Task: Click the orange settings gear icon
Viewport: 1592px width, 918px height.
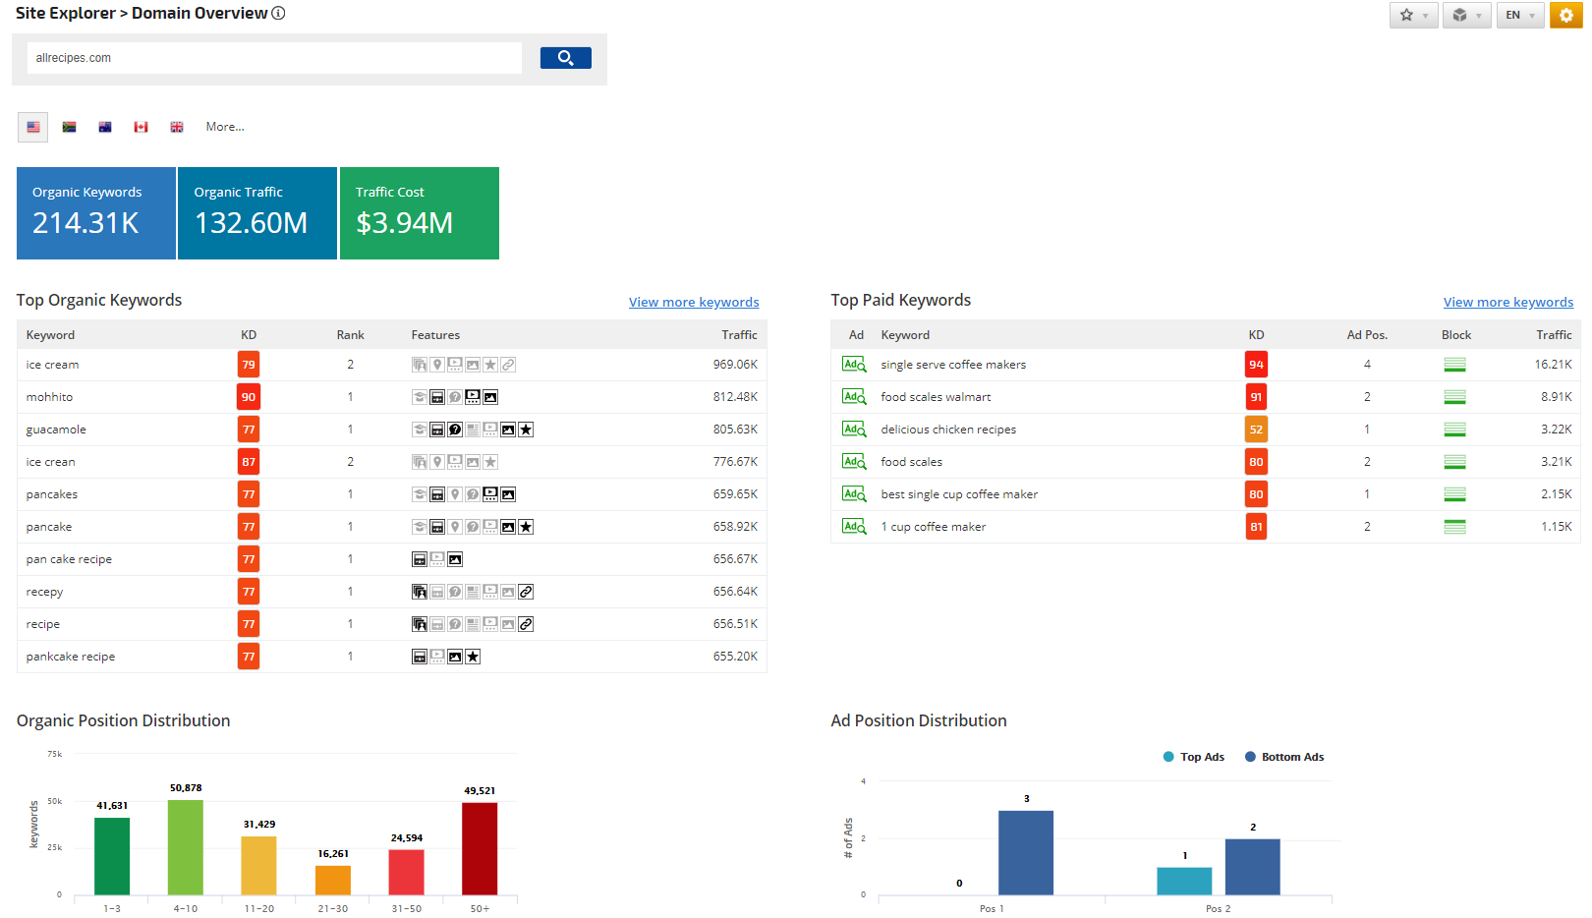Action: pos(1565,15)
